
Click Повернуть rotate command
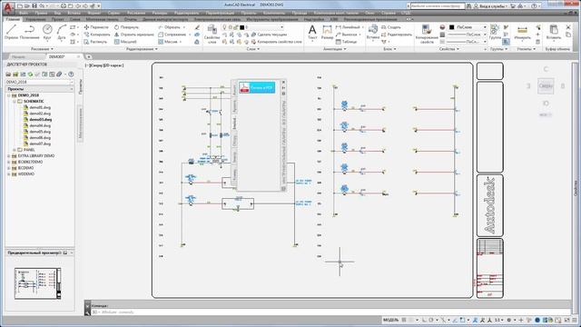click(126, 27)
